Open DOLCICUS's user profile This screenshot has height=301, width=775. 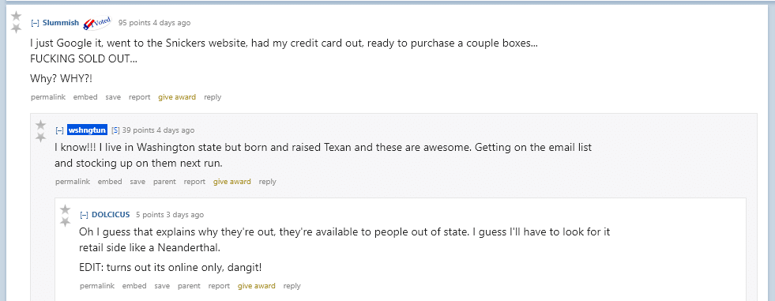pos(111,215)
